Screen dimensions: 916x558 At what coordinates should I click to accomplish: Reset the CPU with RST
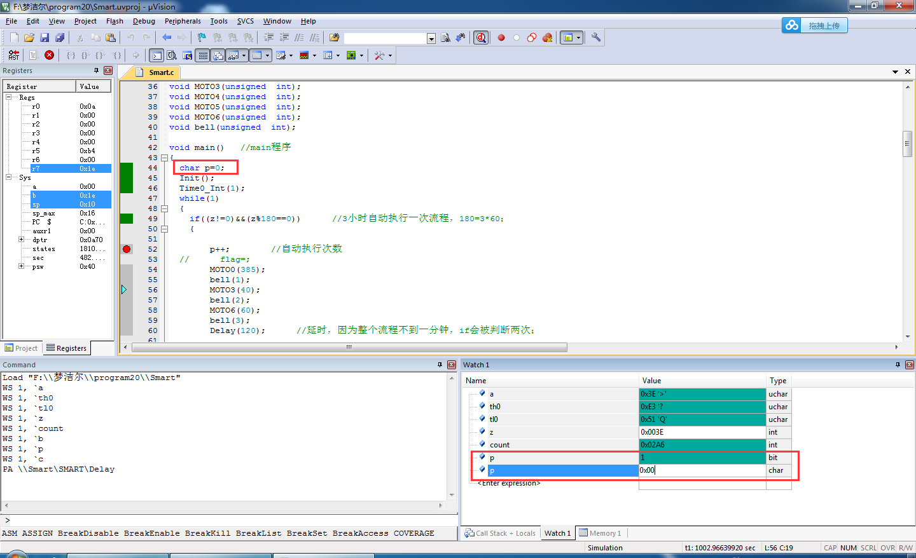pyautogui.click(x=14, y=56)
